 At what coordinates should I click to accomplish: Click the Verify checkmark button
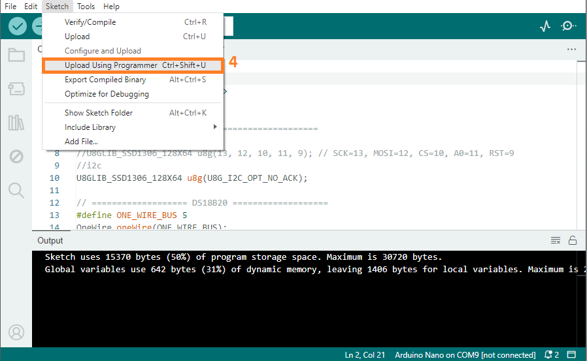pos(18,27)
